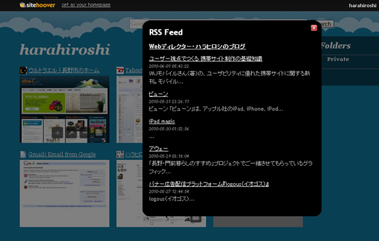
Task: Open the harahiroshi user menu
Action: [x=362, y=6]
